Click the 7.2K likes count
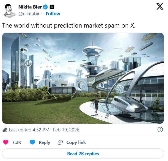Image resolution: width=168 pixels, height=161 pixels. point(17,142)
